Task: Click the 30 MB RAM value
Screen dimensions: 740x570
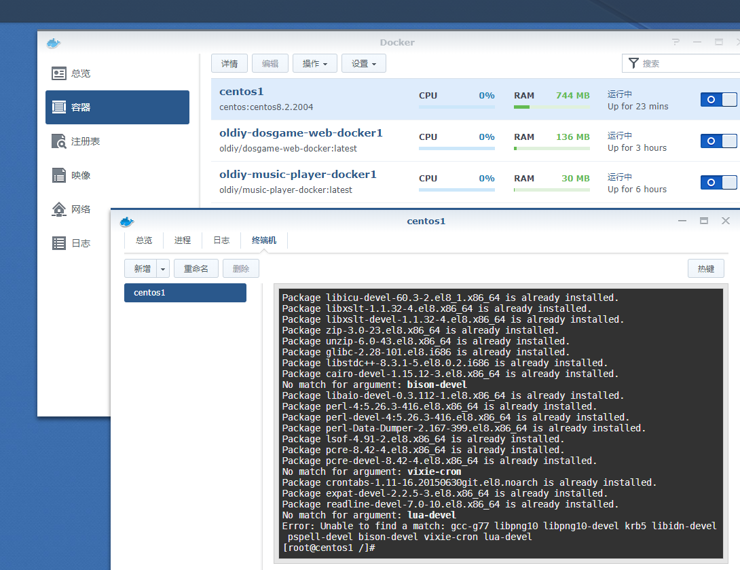Action: pyautogui.click(x=575, y=179)
